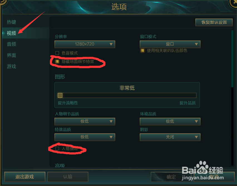Switch to the 热键 settings tab
237x186 pixels.
tap(11, 22)
